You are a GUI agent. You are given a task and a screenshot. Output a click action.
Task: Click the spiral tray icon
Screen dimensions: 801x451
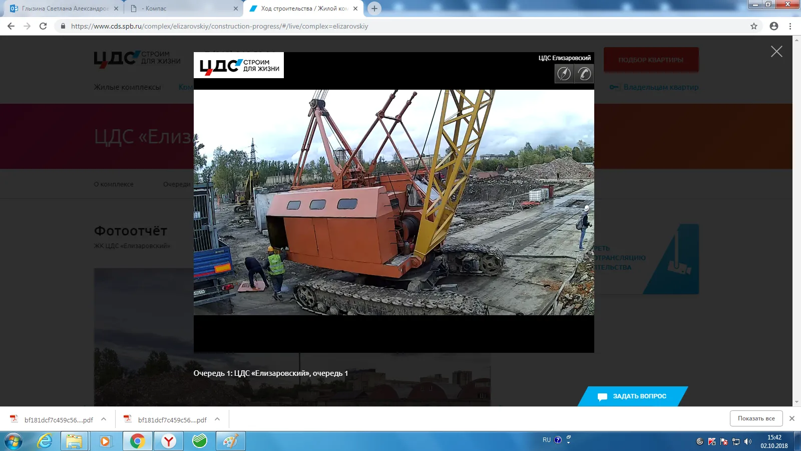(700, 441)
